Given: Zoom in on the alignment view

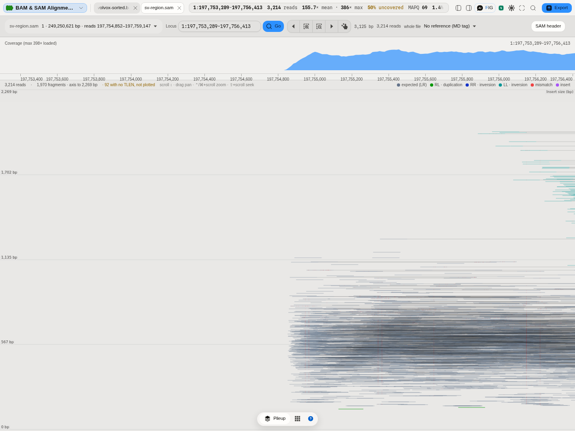Looking at the screenshot, I should (x=306, y=26).
